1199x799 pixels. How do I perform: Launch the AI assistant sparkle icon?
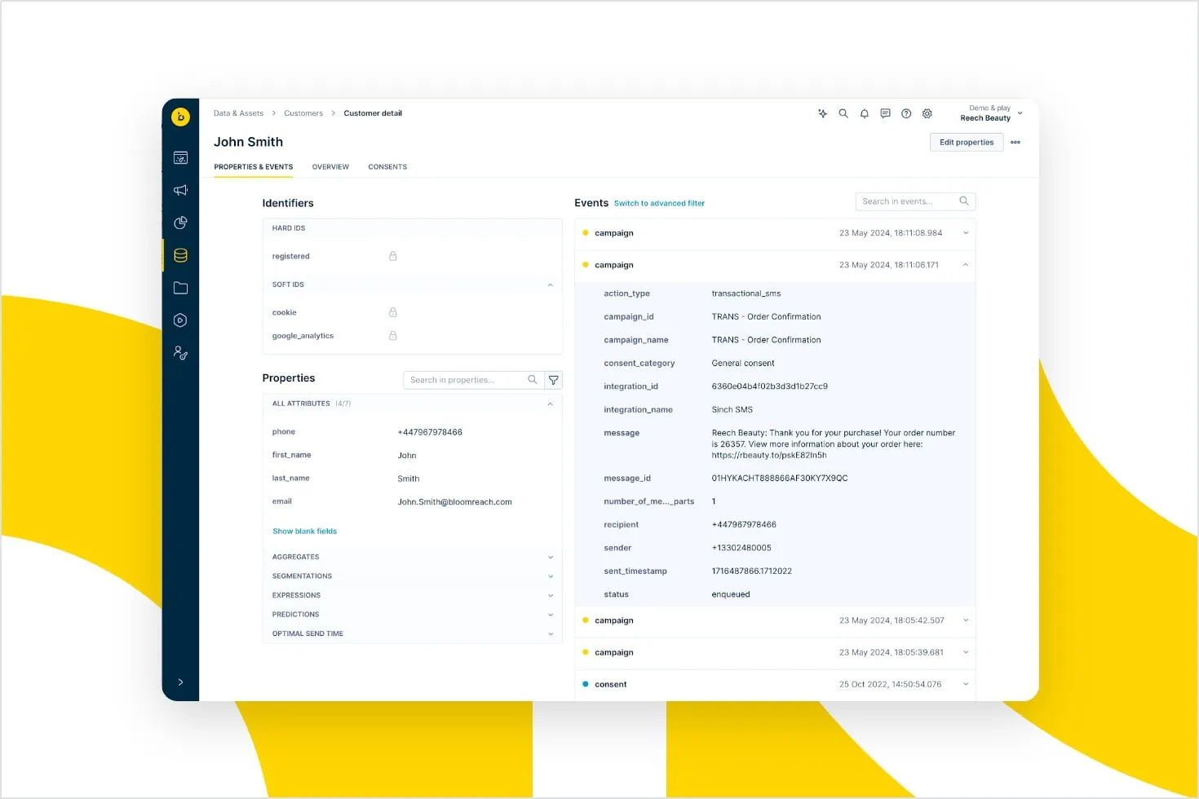pyautogui.click(x=822, y=113)
